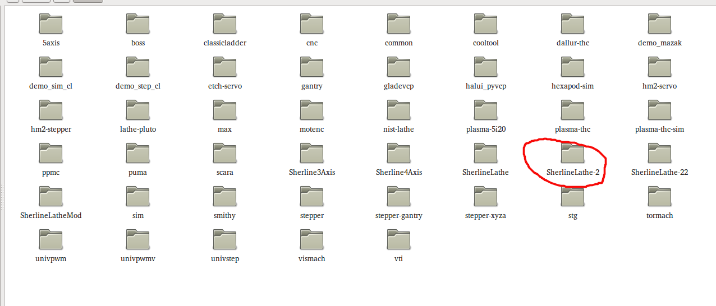Open the scara folder icon
Screen dimensions: 716x306
224,153
